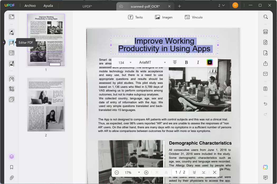Select page 1 thumbnail

pyautogui.click(x=46, y=40)
